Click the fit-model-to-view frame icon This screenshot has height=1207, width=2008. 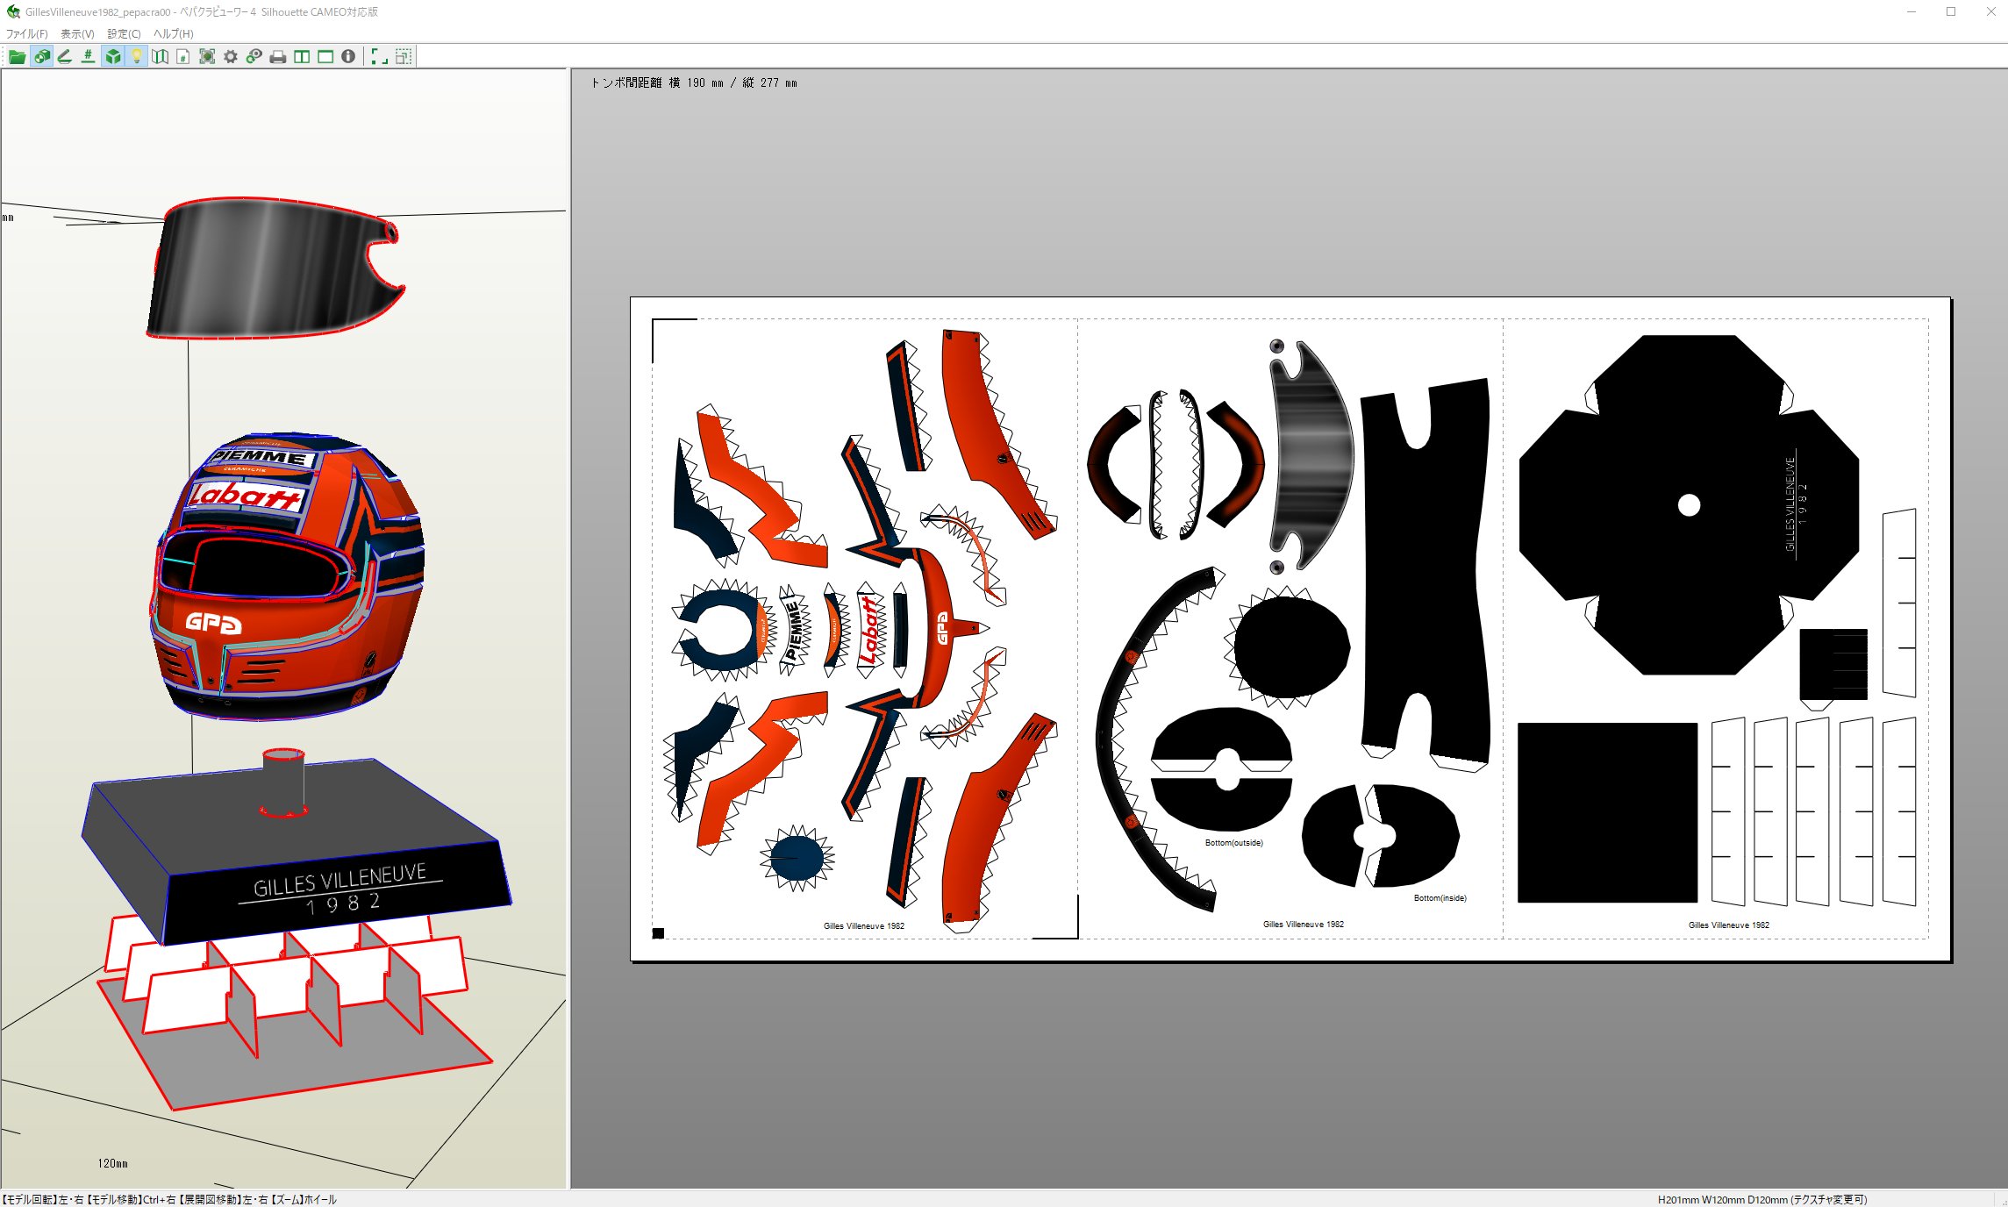207,57
